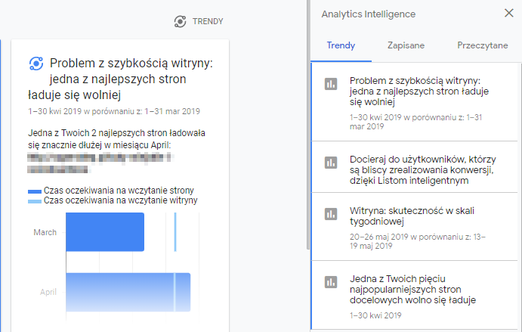Click the card title 'Problem z szybkością witryny'
Image resolution: width=522 pixels, height=332 pixels.
[121, 79]
